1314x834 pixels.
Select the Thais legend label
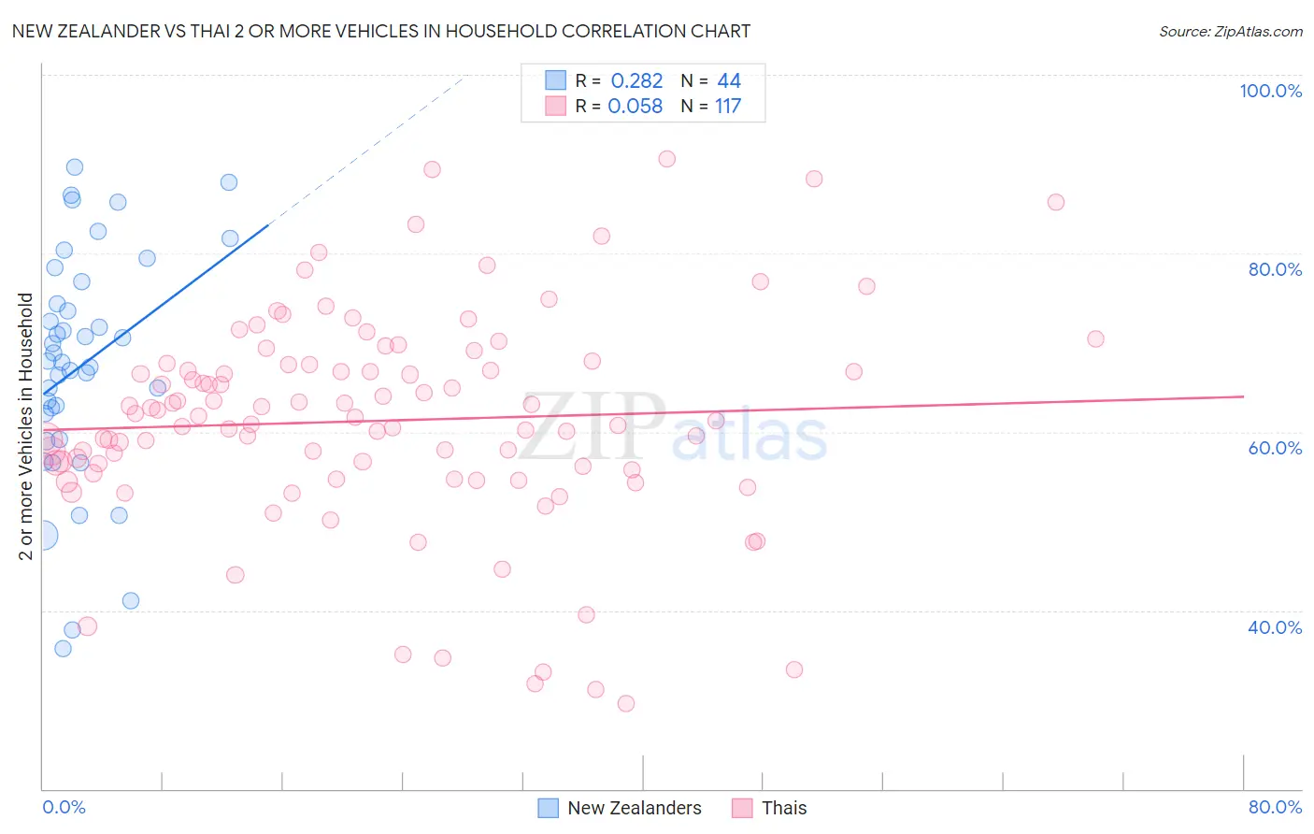[x=784, y=808]
